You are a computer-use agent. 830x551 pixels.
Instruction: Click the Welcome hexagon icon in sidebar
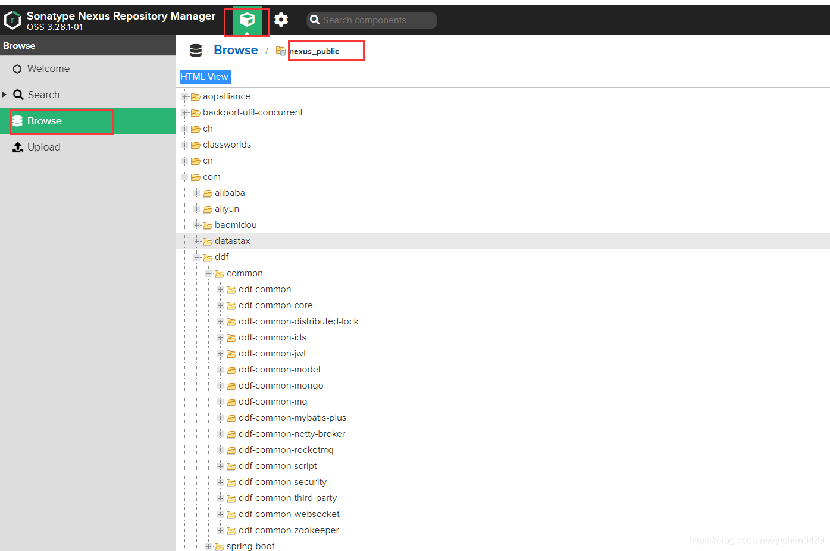click(x=17, y=69)
